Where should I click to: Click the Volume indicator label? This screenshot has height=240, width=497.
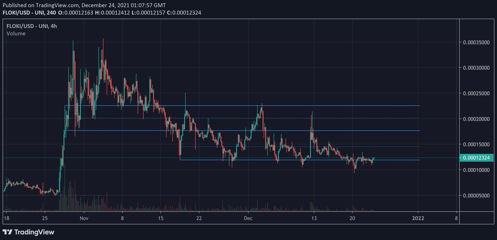(16, 34)
